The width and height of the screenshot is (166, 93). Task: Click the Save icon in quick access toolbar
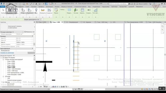(10, 4)
